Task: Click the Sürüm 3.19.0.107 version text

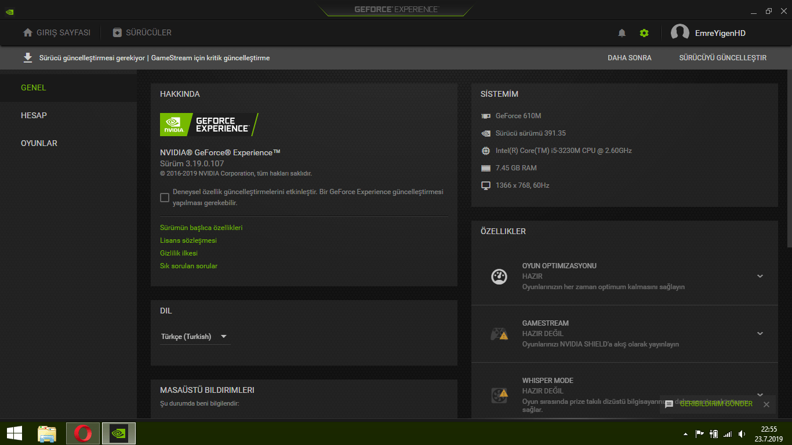Action: point(192,163)
